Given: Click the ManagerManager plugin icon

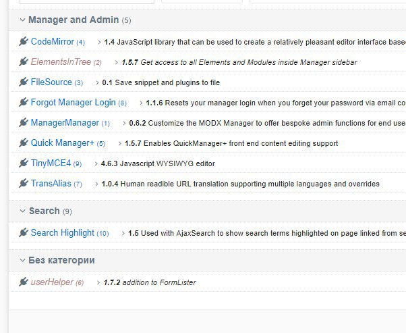Looking at the screenshot, I should coord(24,123).
